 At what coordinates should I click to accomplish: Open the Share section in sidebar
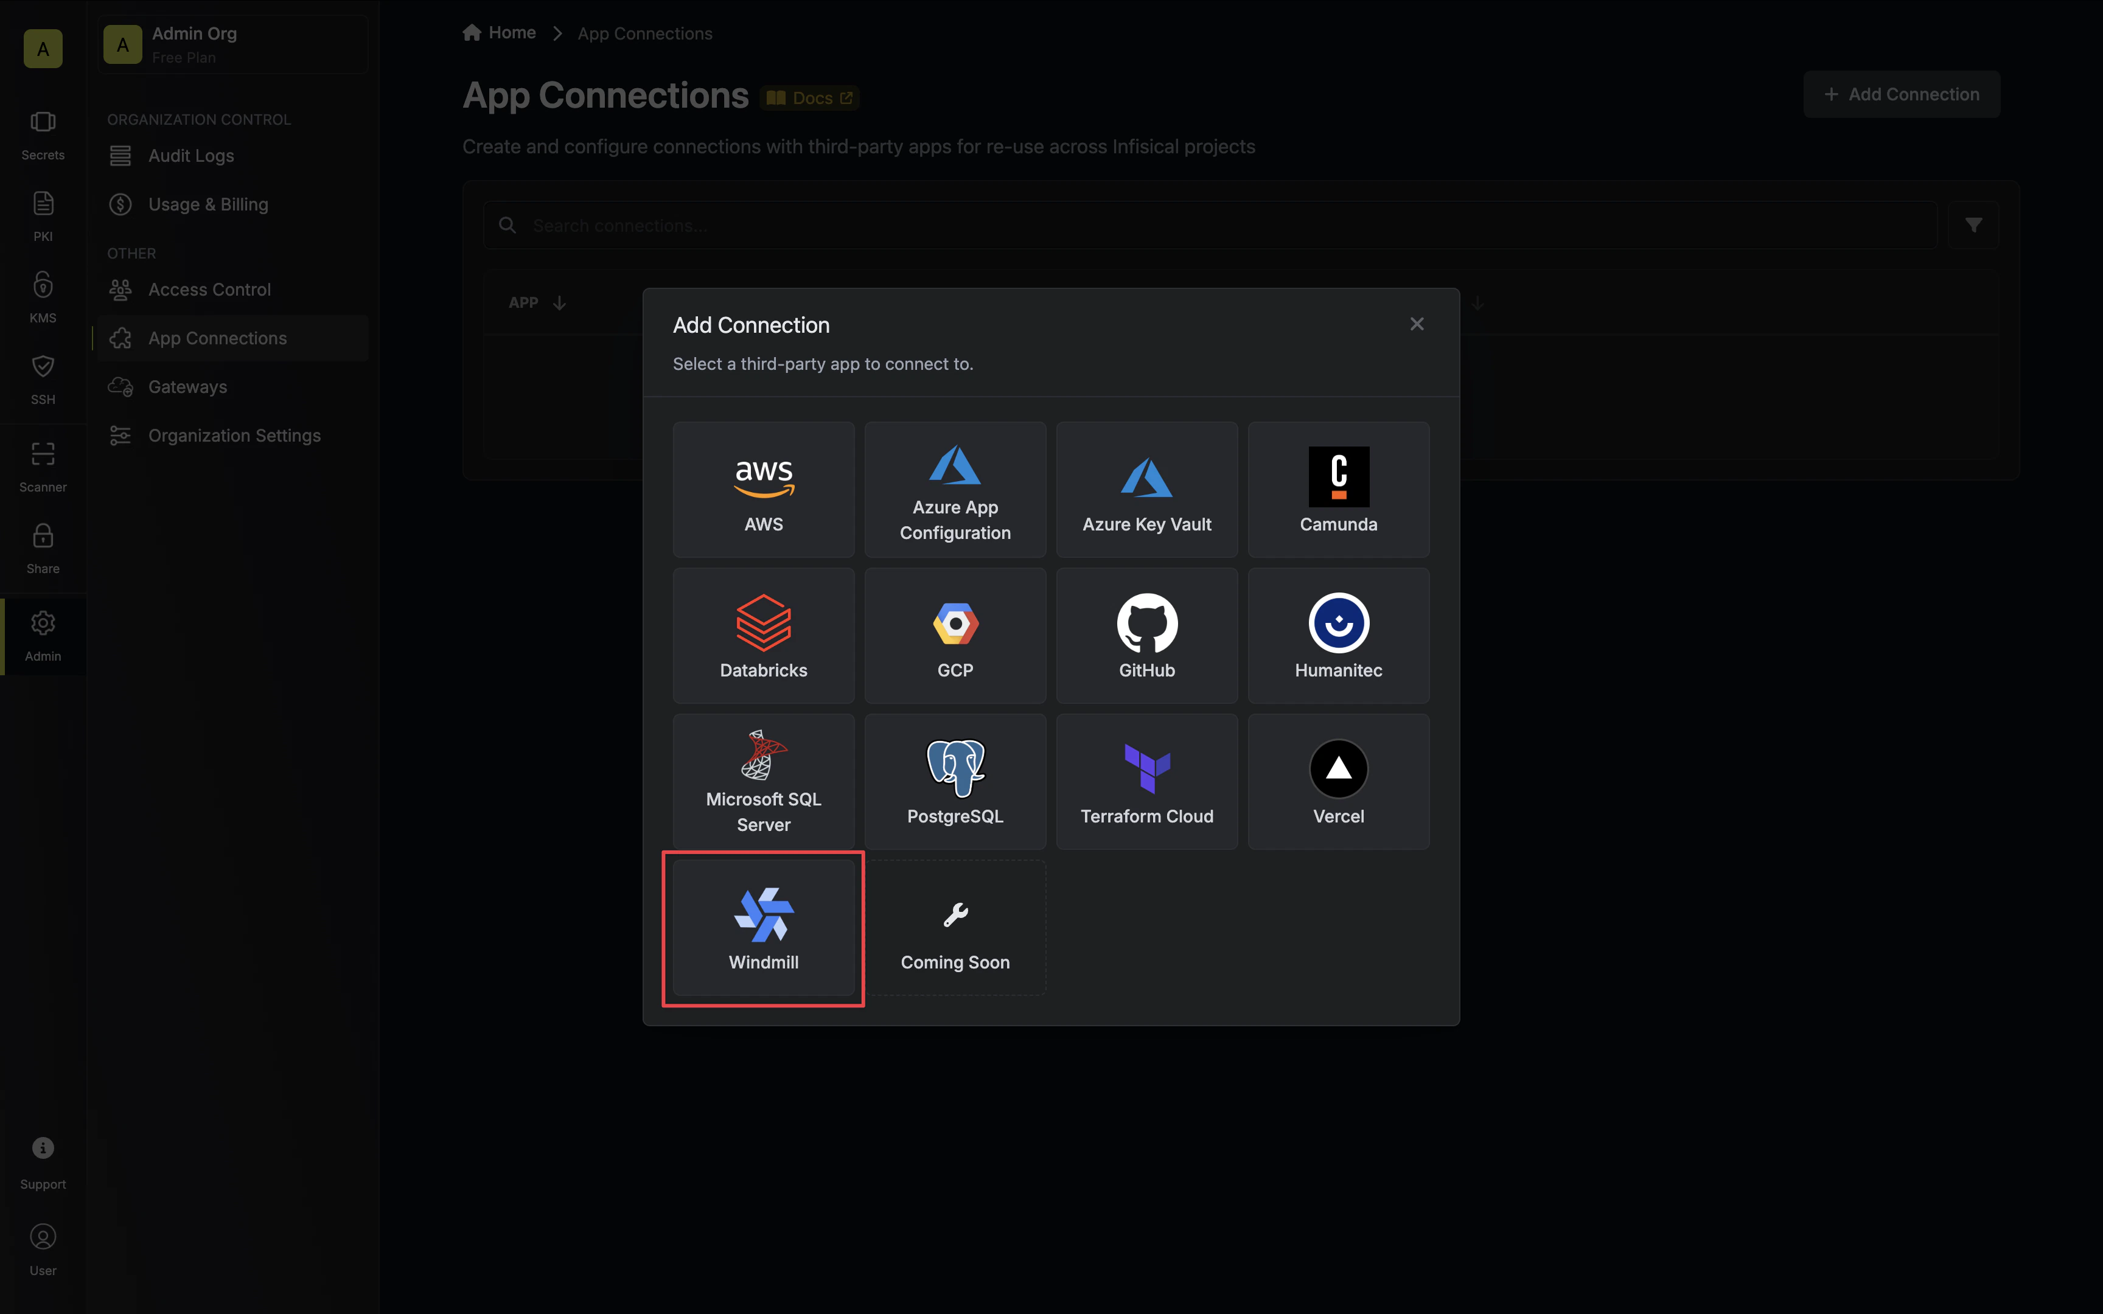pyautogui.click(x=43, y=549)
